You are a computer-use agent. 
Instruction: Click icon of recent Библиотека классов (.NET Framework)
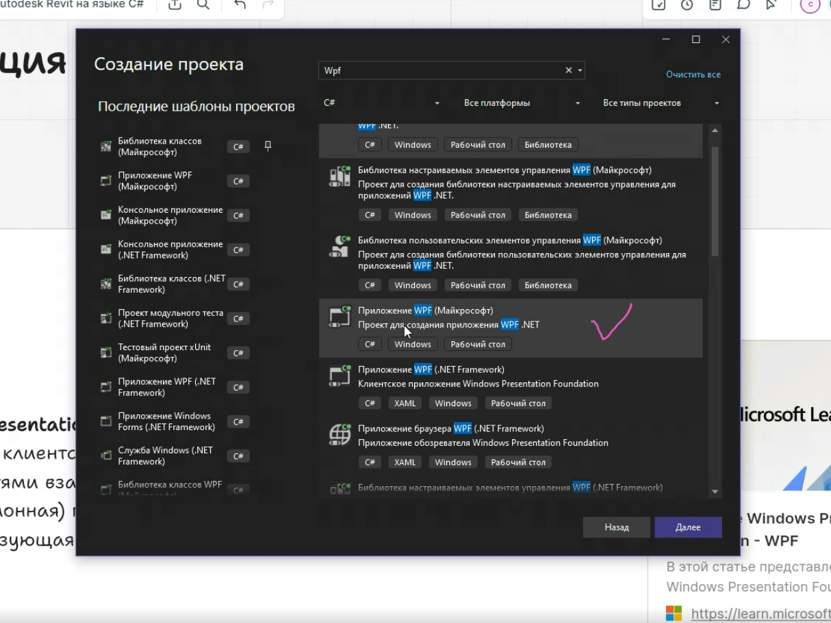click(106, 283)
